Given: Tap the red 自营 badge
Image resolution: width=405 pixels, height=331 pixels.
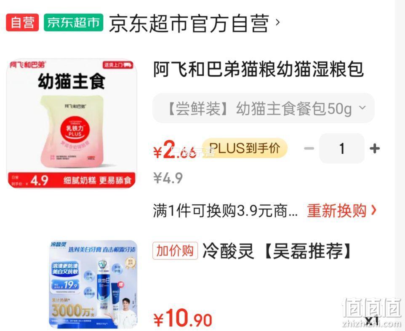Looking at the screenshot, I should (x=22, y=22).
